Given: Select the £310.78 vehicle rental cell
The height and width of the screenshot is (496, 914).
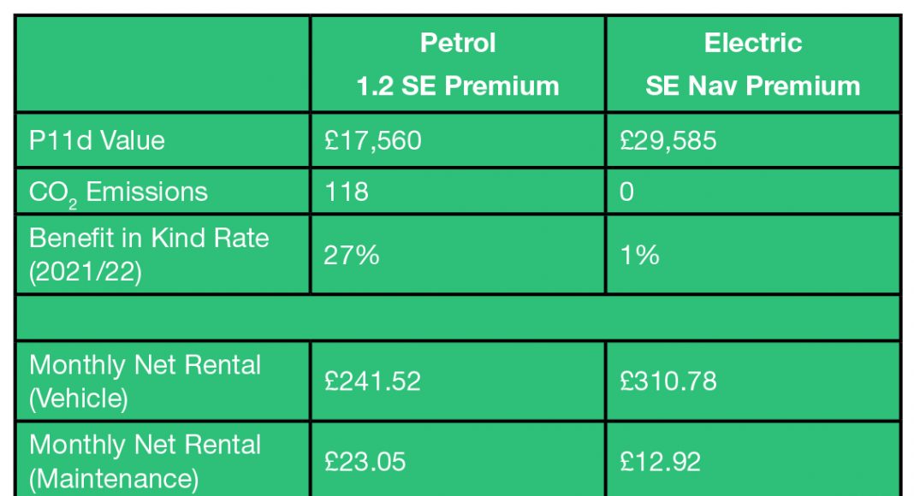Looking at the screenshot, I should tap(668, 381).
